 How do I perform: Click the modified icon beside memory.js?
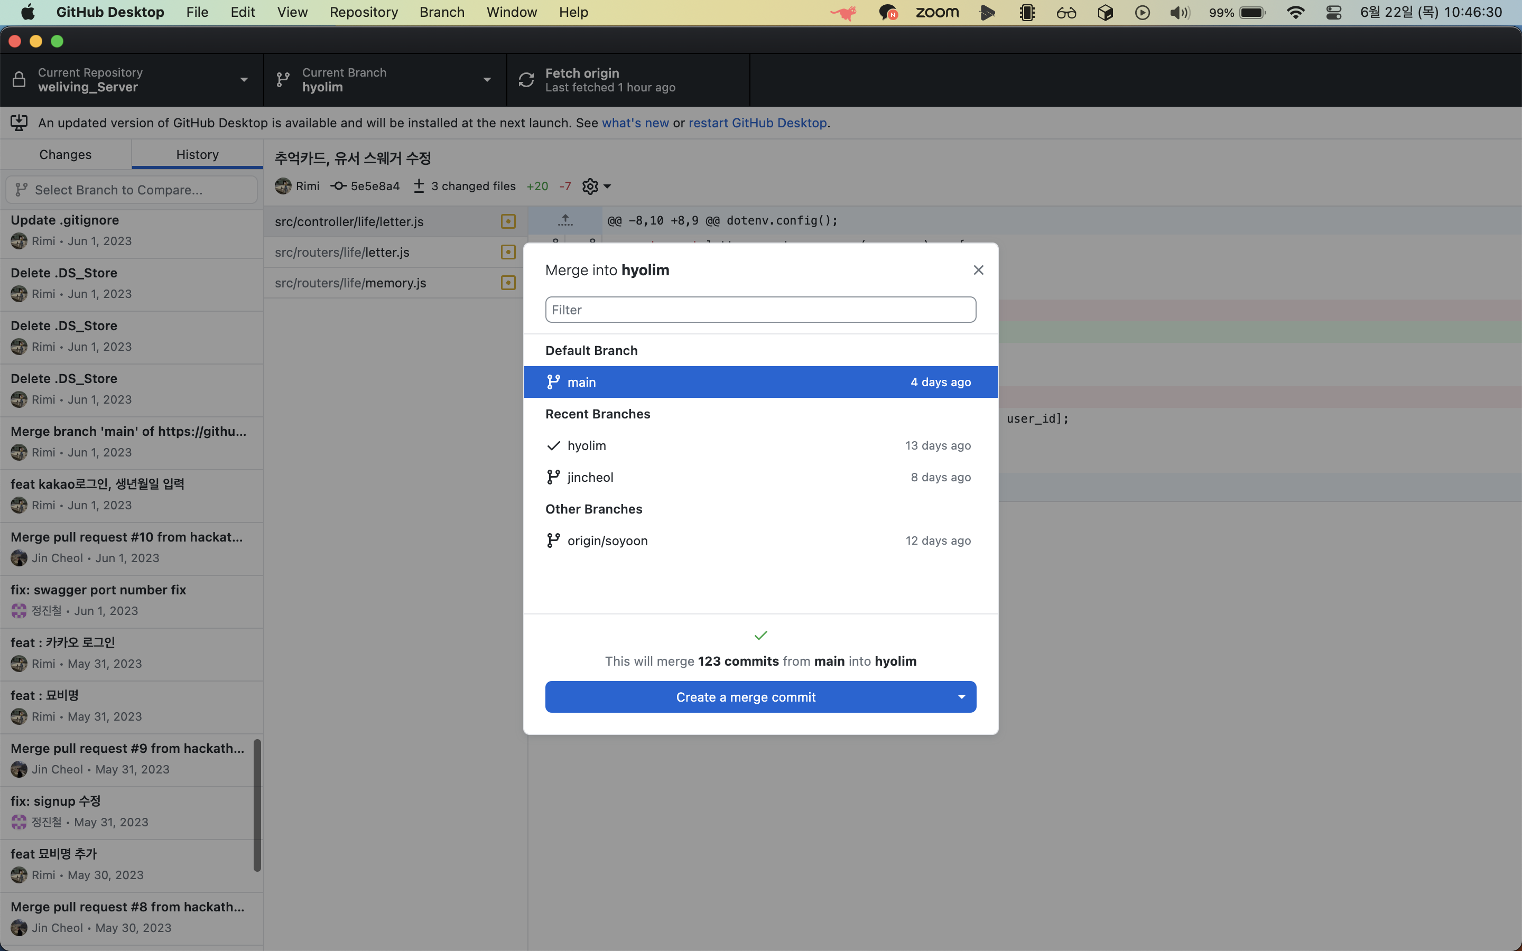(x=508, y=283)
